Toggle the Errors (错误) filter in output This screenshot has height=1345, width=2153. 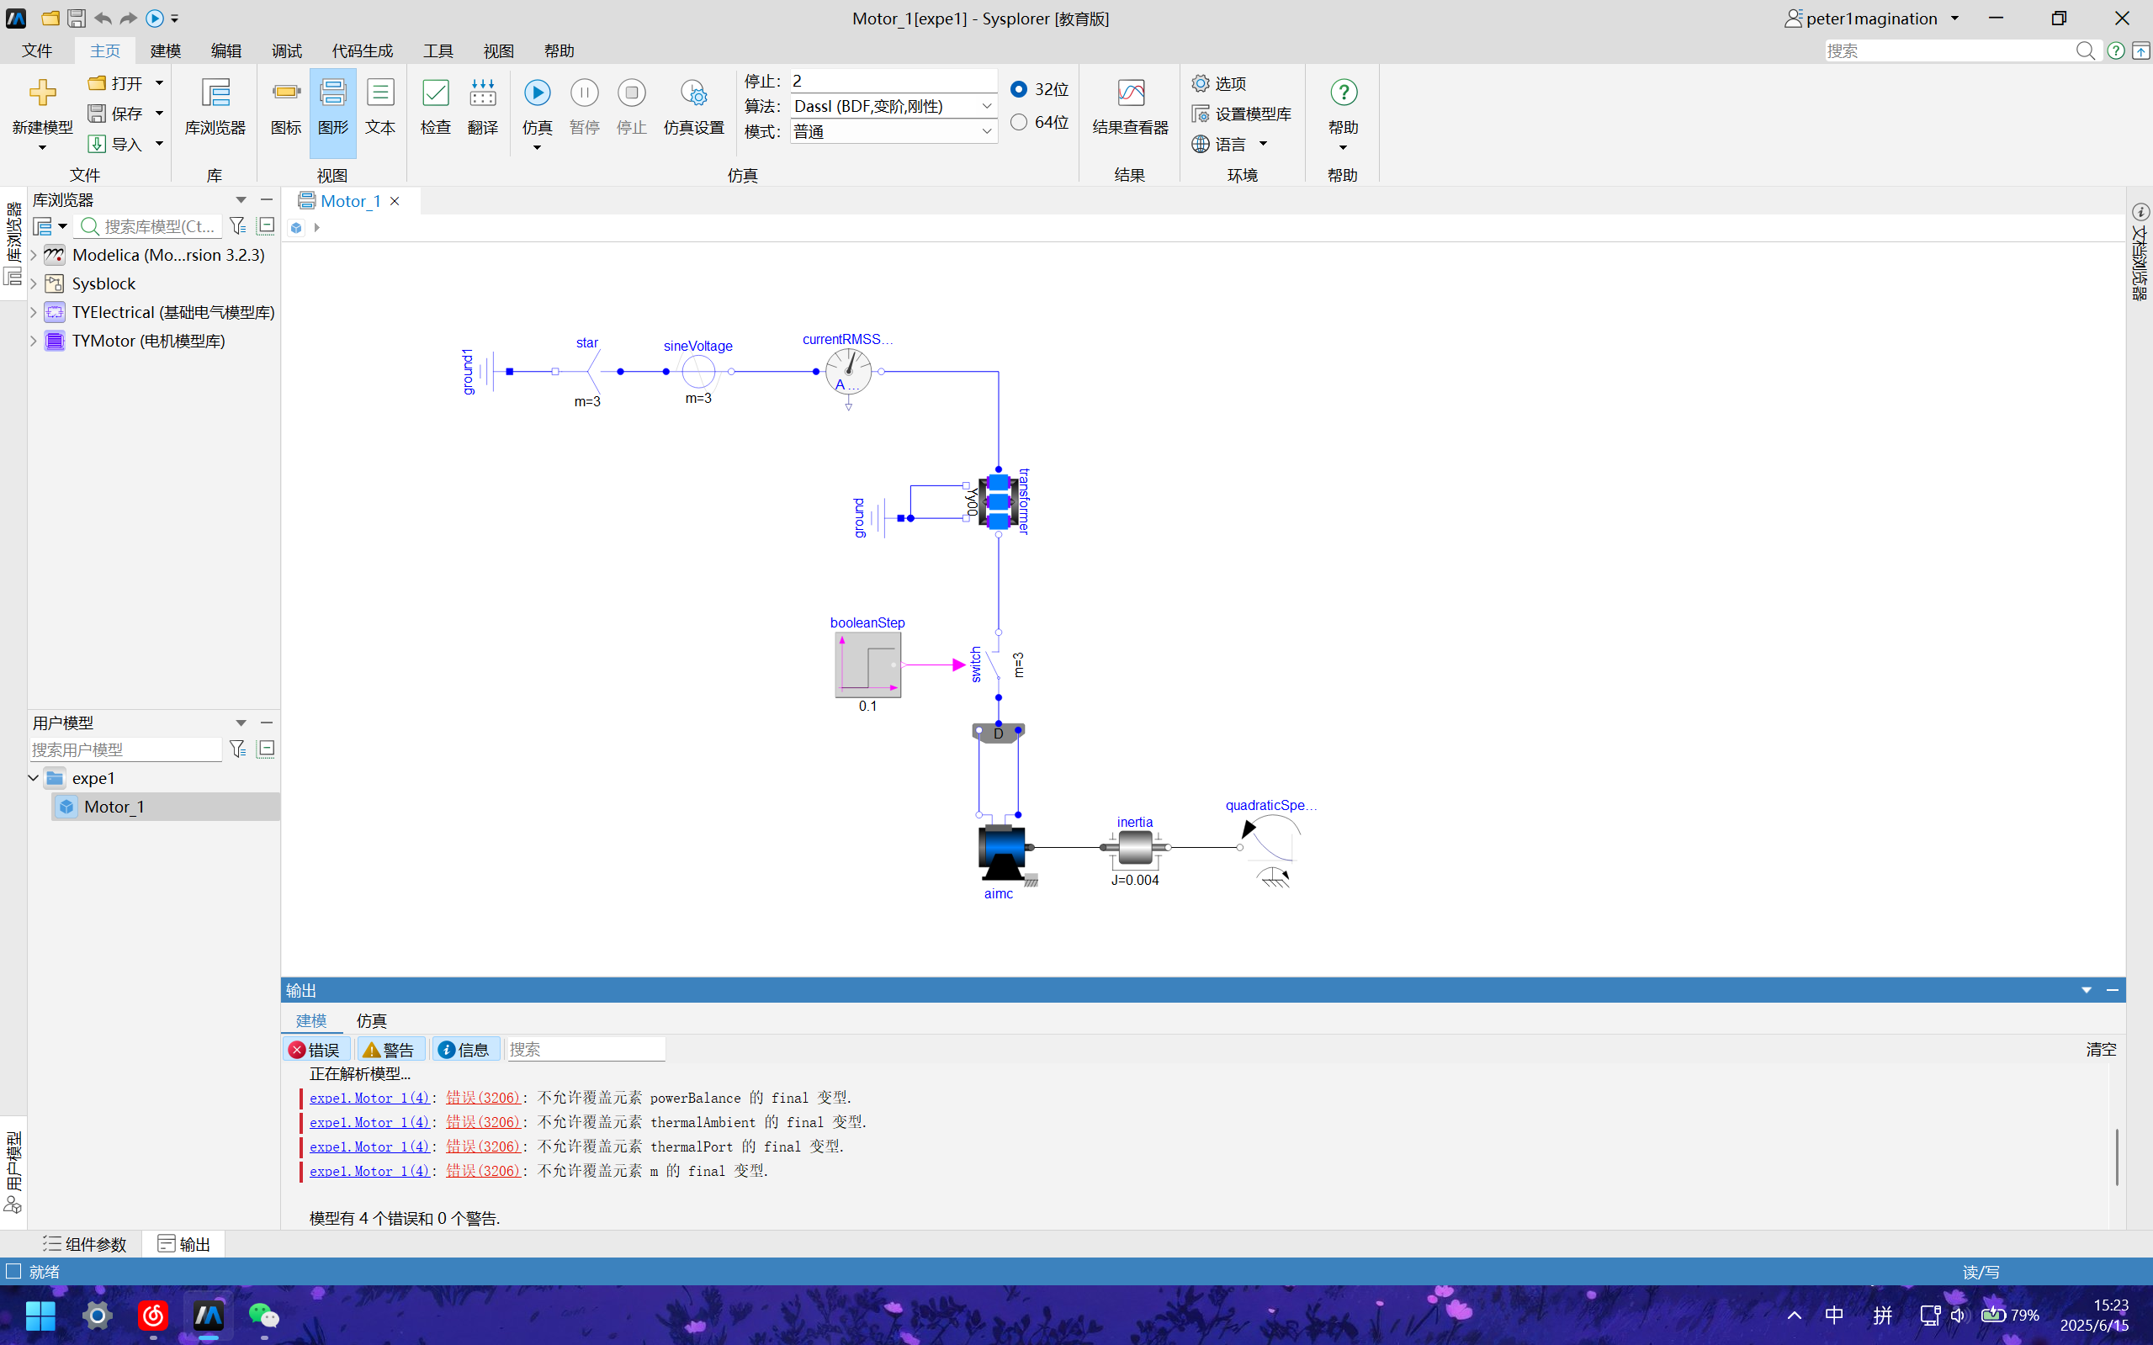point(316,1050)
